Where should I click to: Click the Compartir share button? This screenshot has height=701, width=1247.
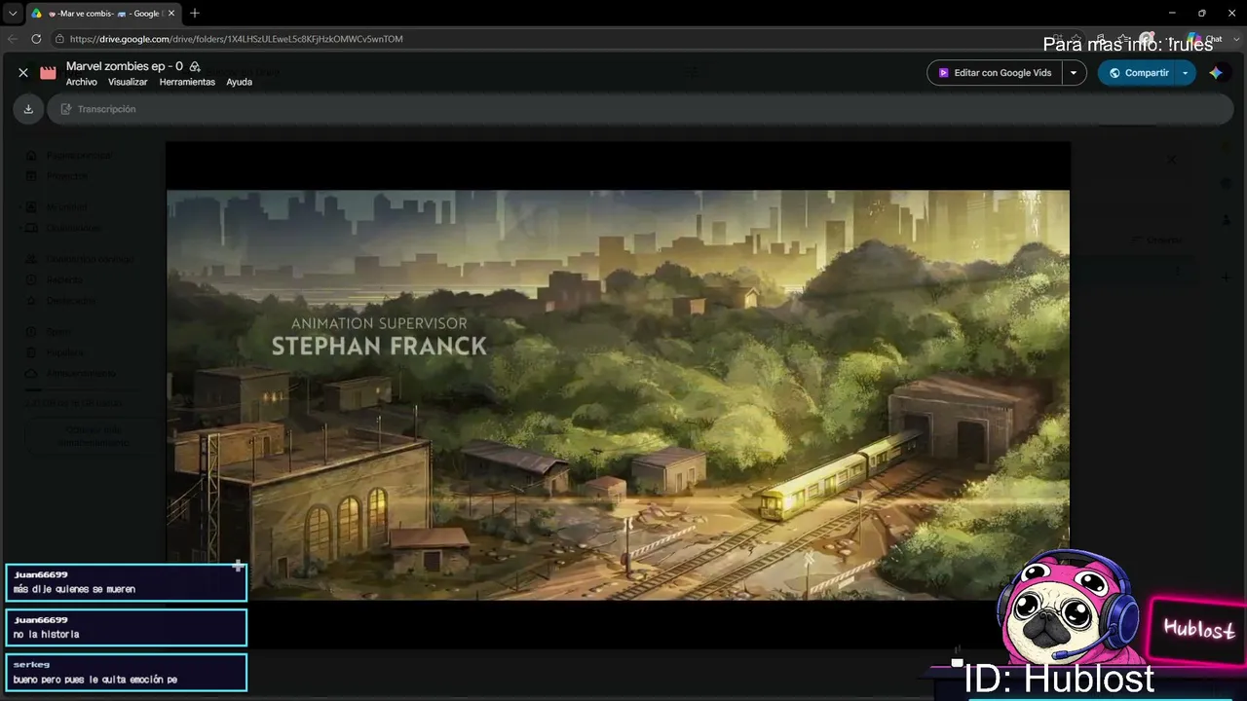coord(1138,73)
